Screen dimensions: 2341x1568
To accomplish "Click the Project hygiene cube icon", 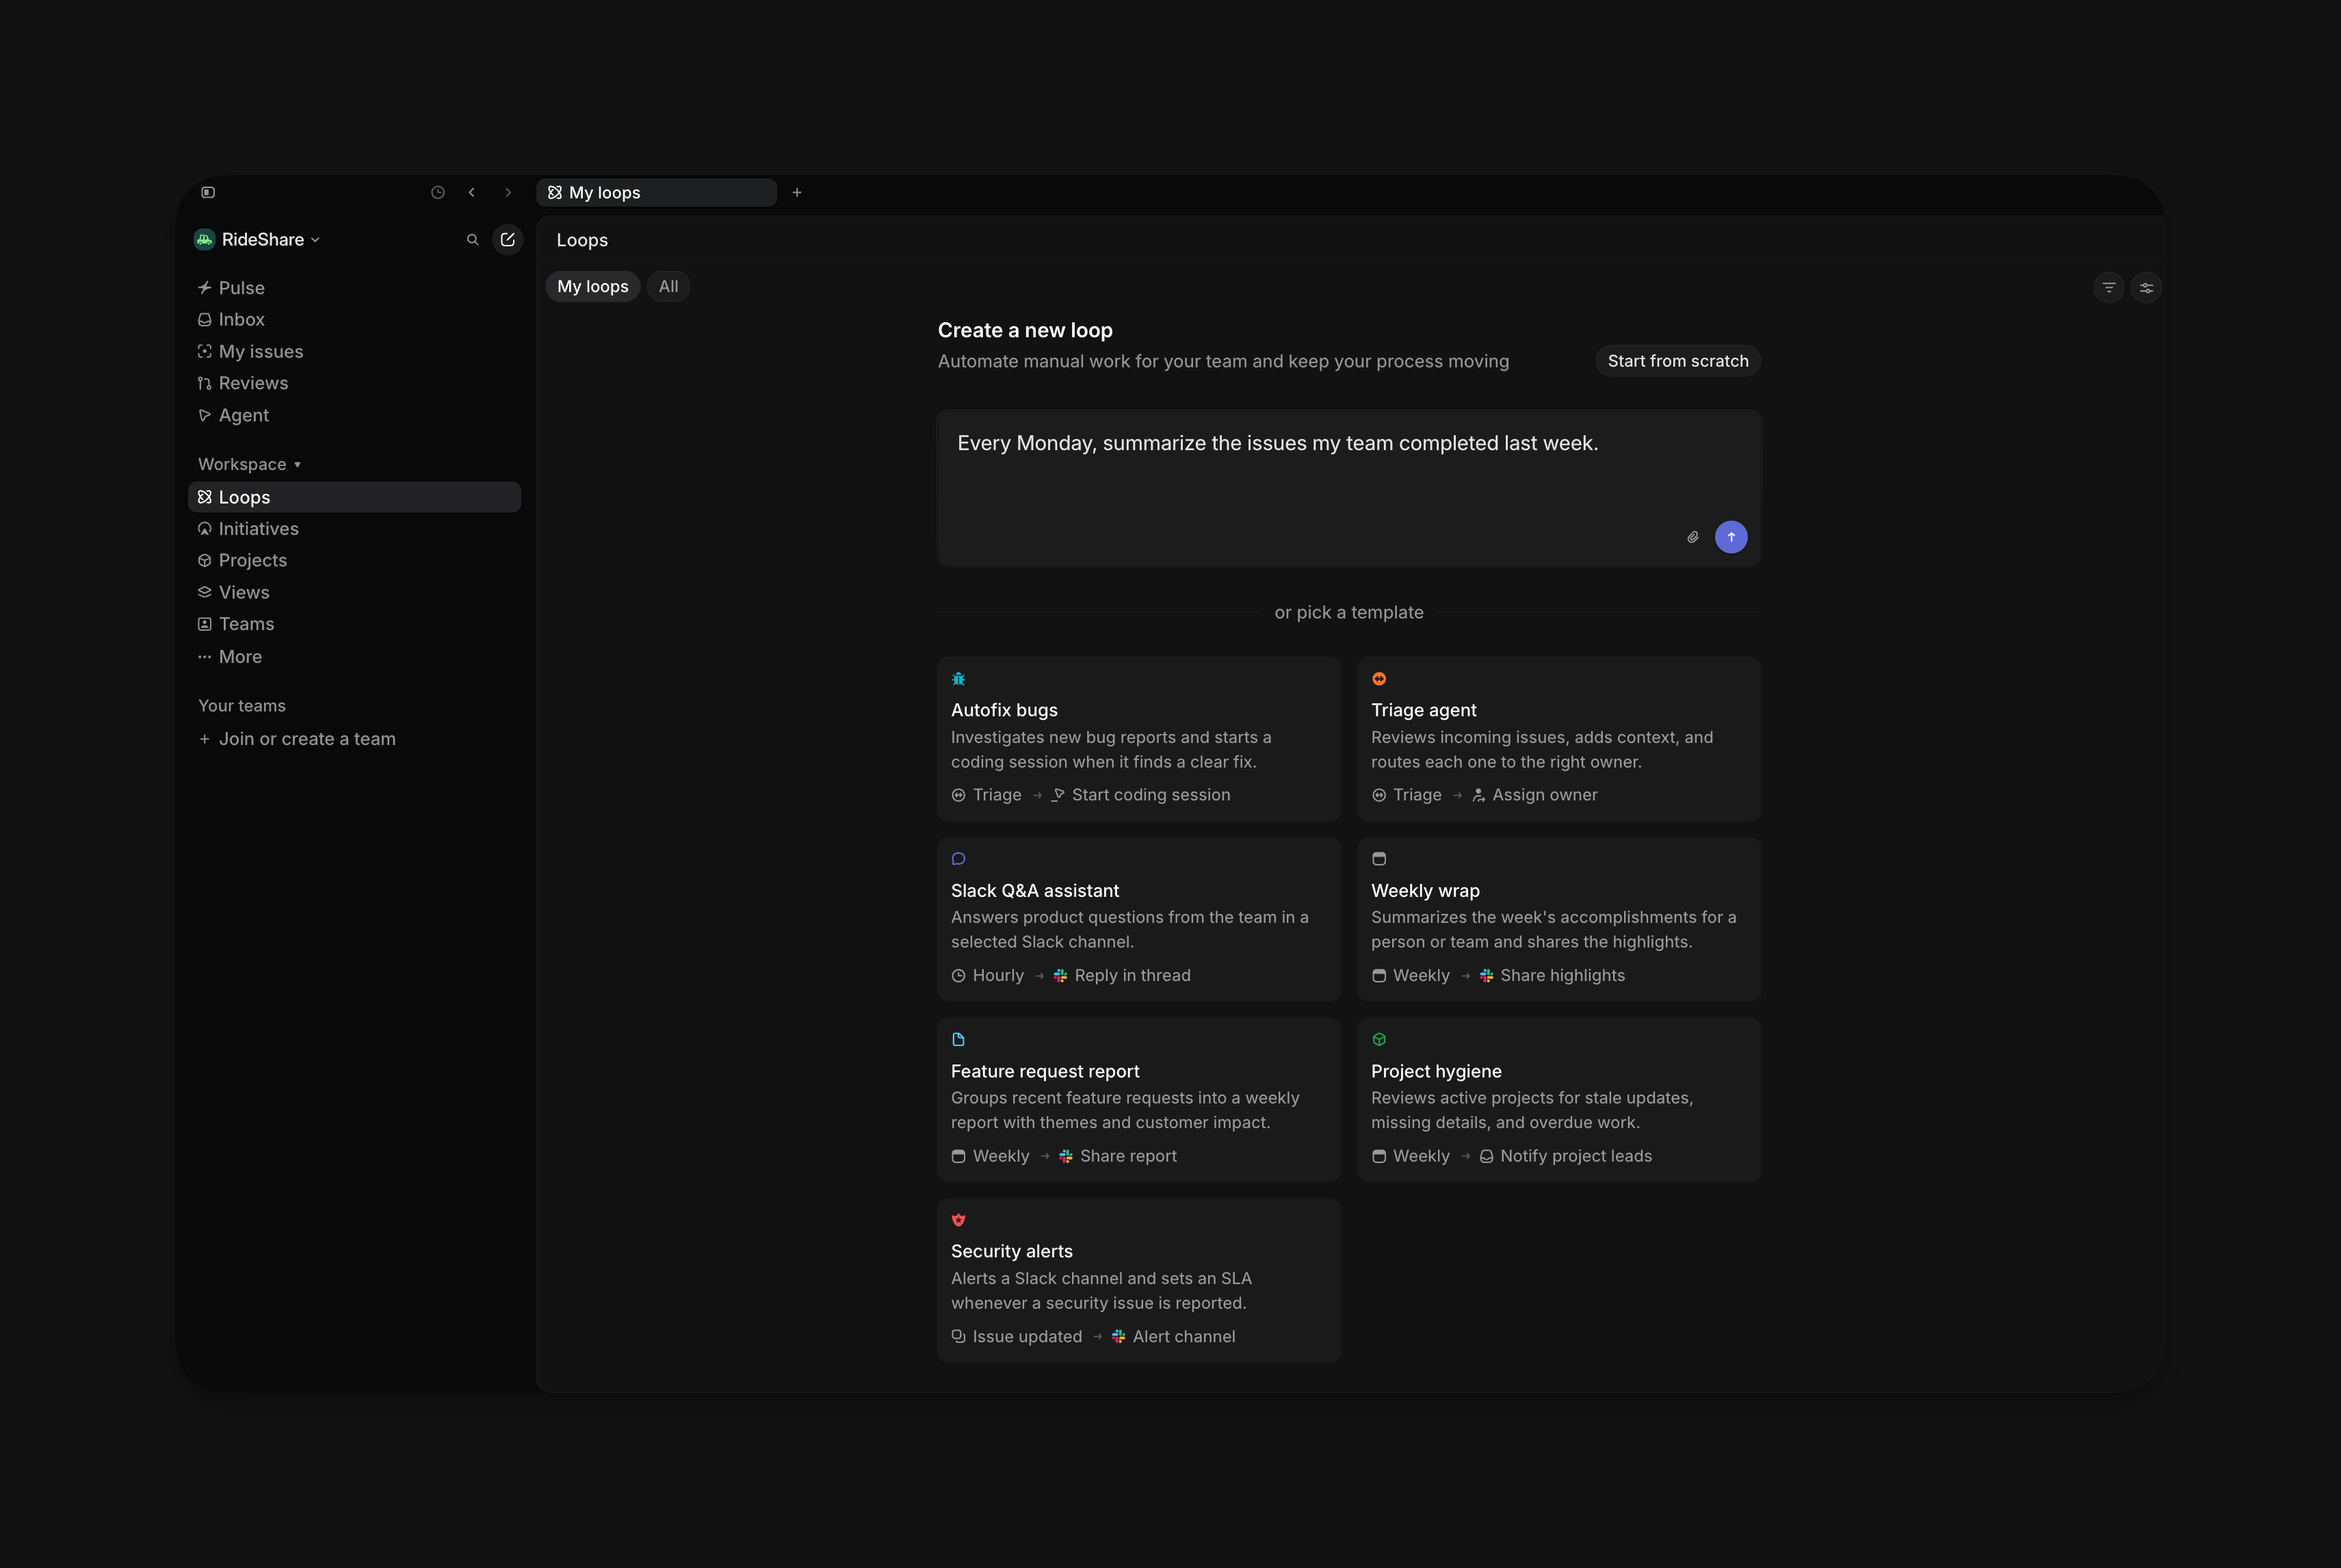I will 1379,1040.
